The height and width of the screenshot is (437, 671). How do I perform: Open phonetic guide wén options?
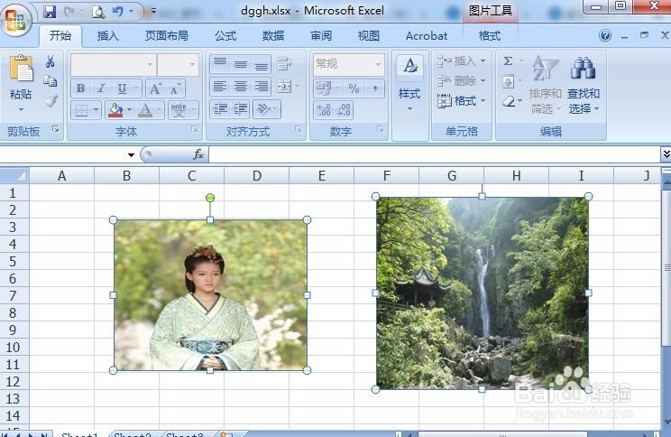coord(179,110)
